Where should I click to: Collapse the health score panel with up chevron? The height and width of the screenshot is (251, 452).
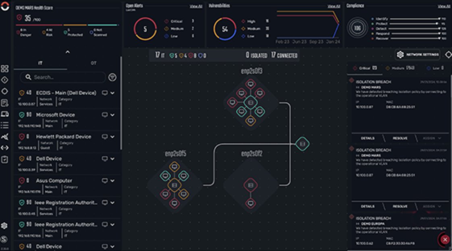coord(67,52)
